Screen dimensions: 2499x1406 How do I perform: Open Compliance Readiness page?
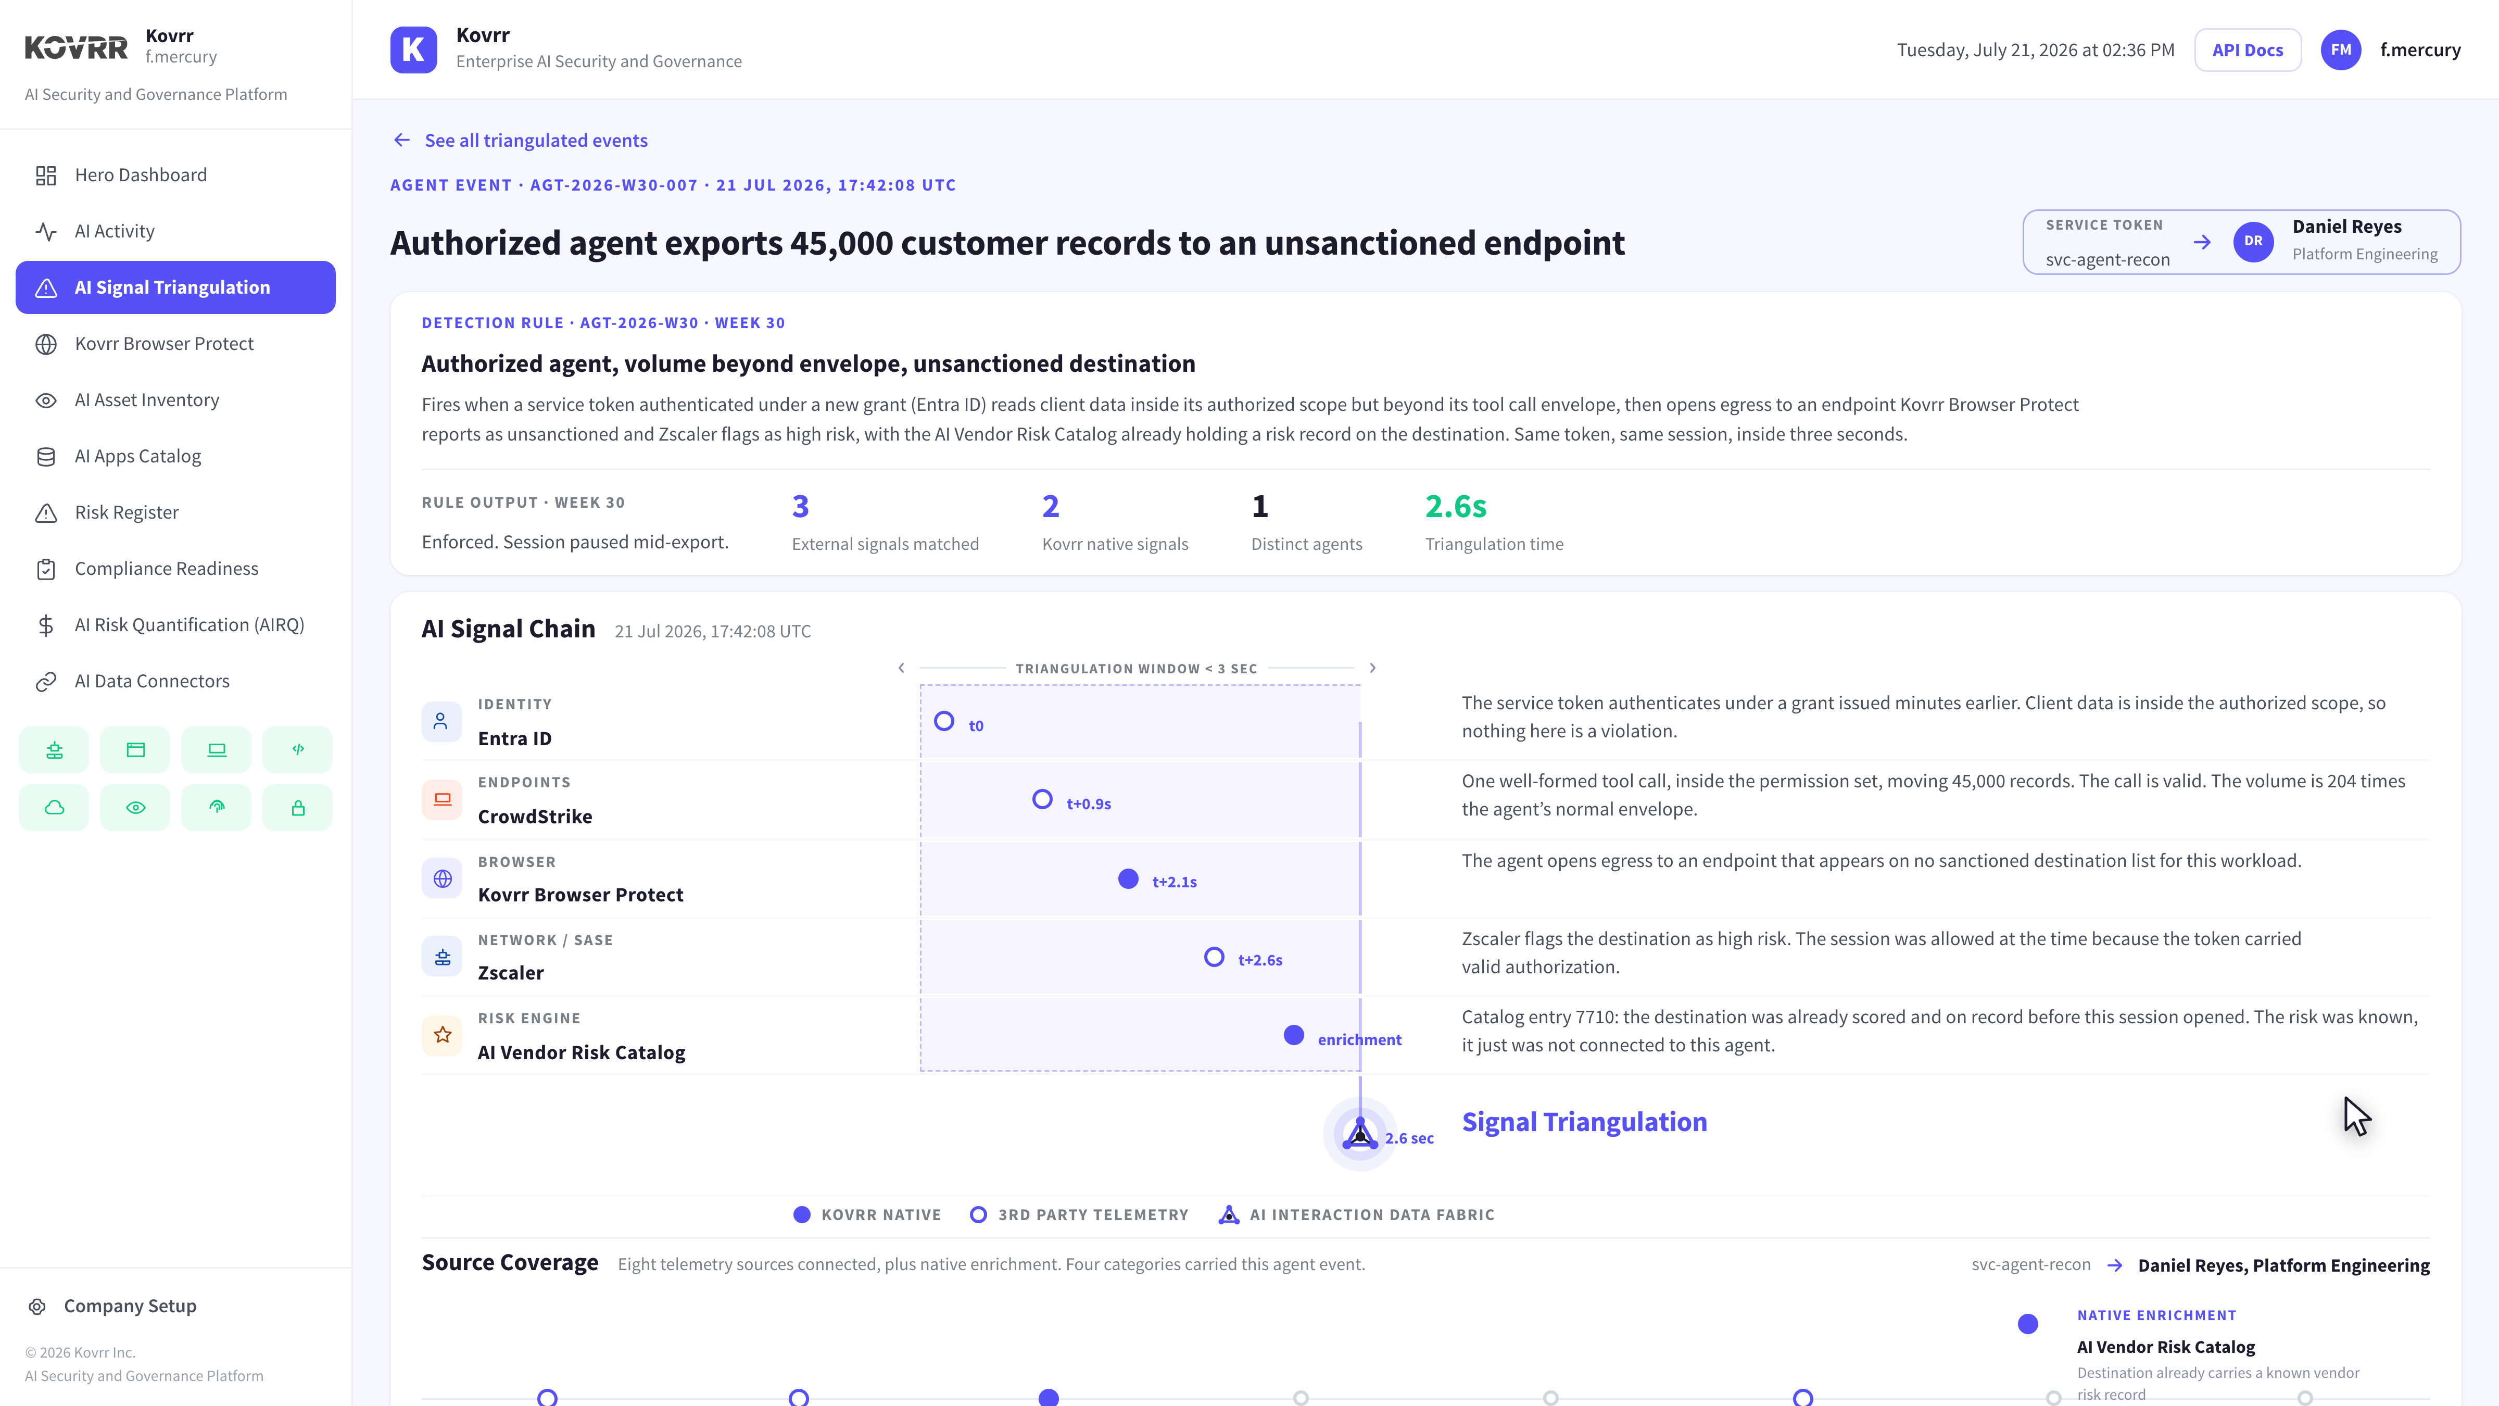click(175, 569)
